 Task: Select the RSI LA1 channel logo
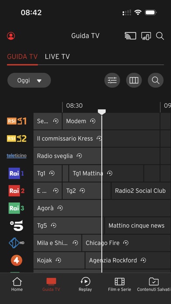[17, 121]
